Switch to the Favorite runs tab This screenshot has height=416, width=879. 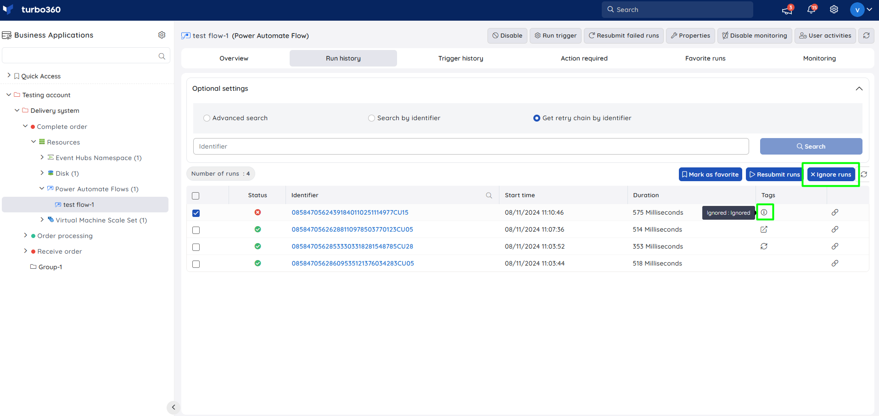point(705,58)
